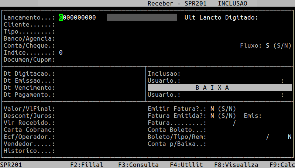295x168 pixels.
Task: Click the BAIXA gray header bar
Action: [219, 88]
